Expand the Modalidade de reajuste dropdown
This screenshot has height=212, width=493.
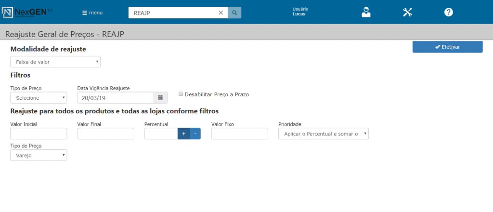55,62
